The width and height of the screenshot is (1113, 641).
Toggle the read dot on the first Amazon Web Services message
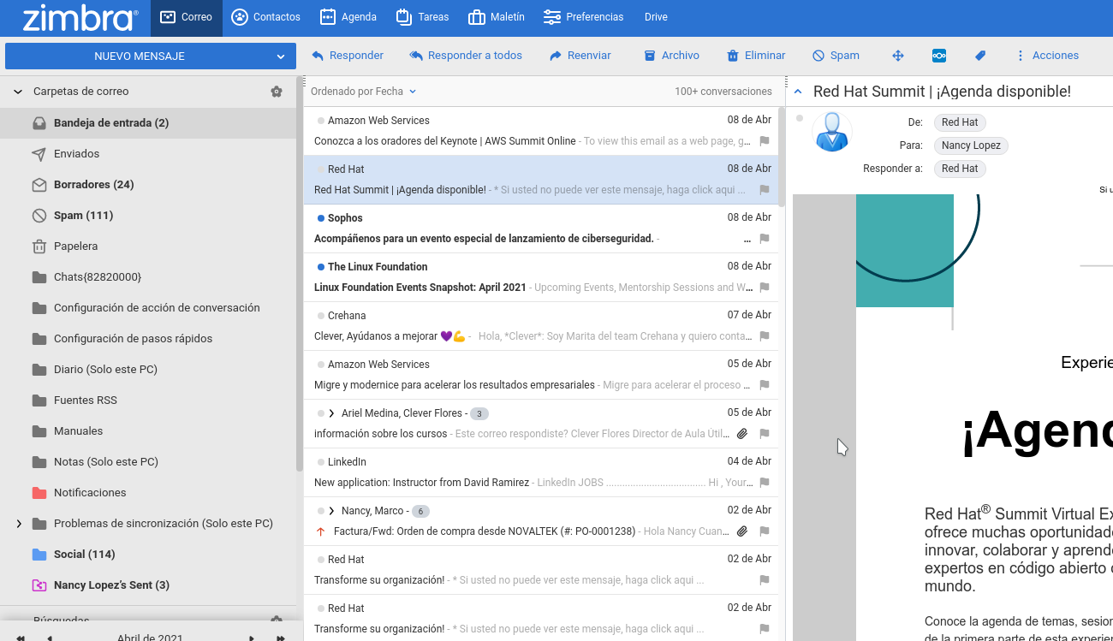(321, 121)
